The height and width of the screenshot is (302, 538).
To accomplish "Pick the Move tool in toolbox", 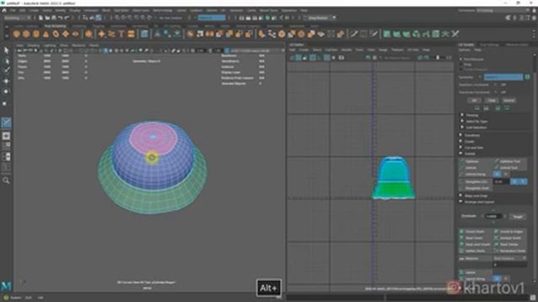I will tap(6, 81).
